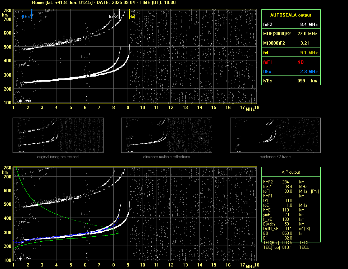Click the TEC[Bot] value '003.5'
348x269 pixels.
[x=287, y=243]
